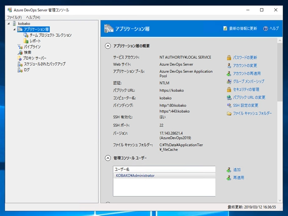
Task: Click the プロキシ サーバー node icon
Action: (x=19, y=58)
